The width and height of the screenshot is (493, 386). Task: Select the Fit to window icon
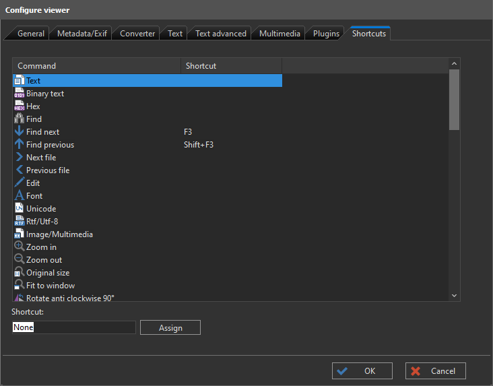[x=19, y=286]
